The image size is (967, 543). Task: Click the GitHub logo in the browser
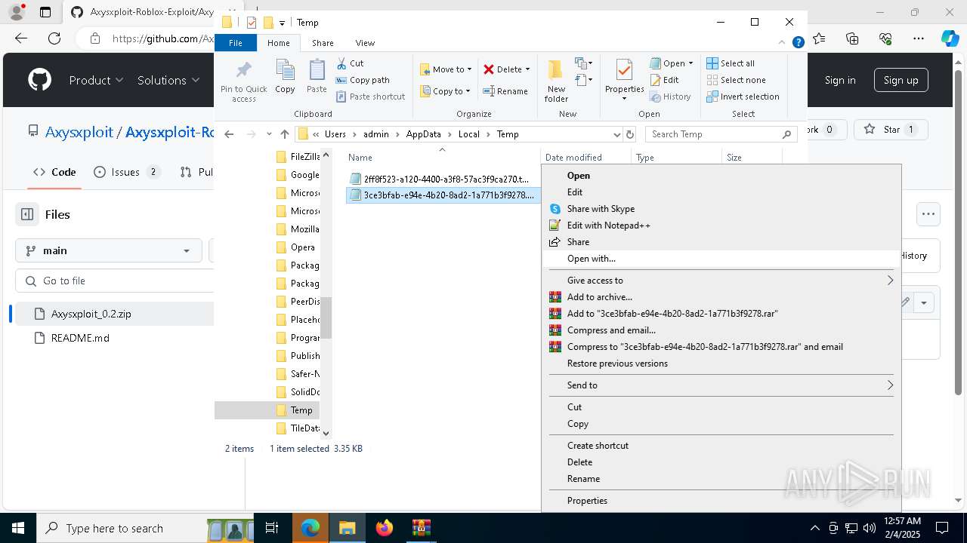click(x=39, y=80)
